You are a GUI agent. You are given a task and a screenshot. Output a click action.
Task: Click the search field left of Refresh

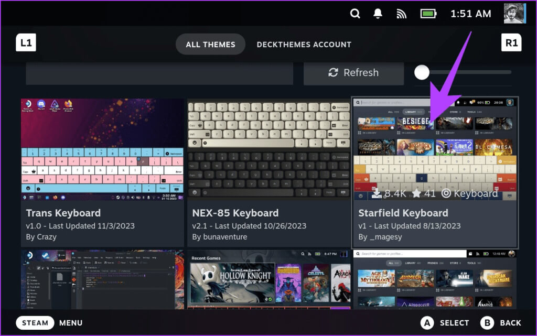159,73
